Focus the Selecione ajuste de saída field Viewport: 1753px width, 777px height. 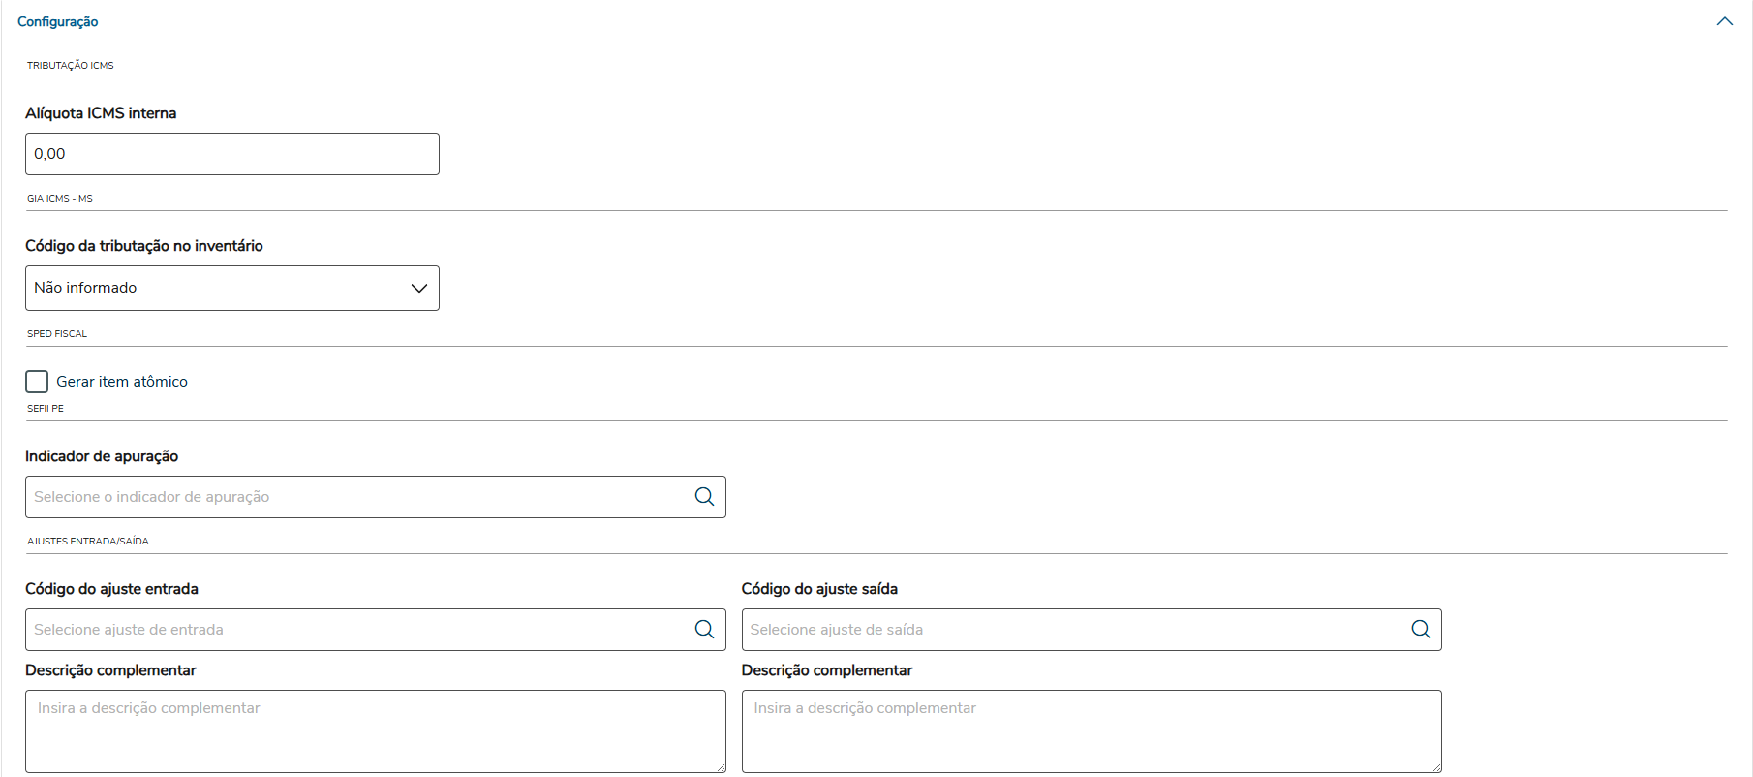pos(1075,630)
